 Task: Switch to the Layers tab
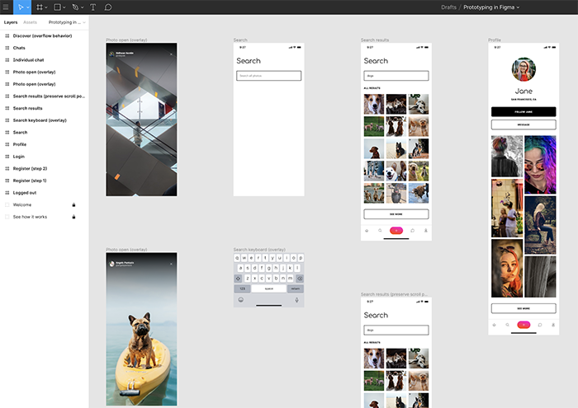click(11, 22)
